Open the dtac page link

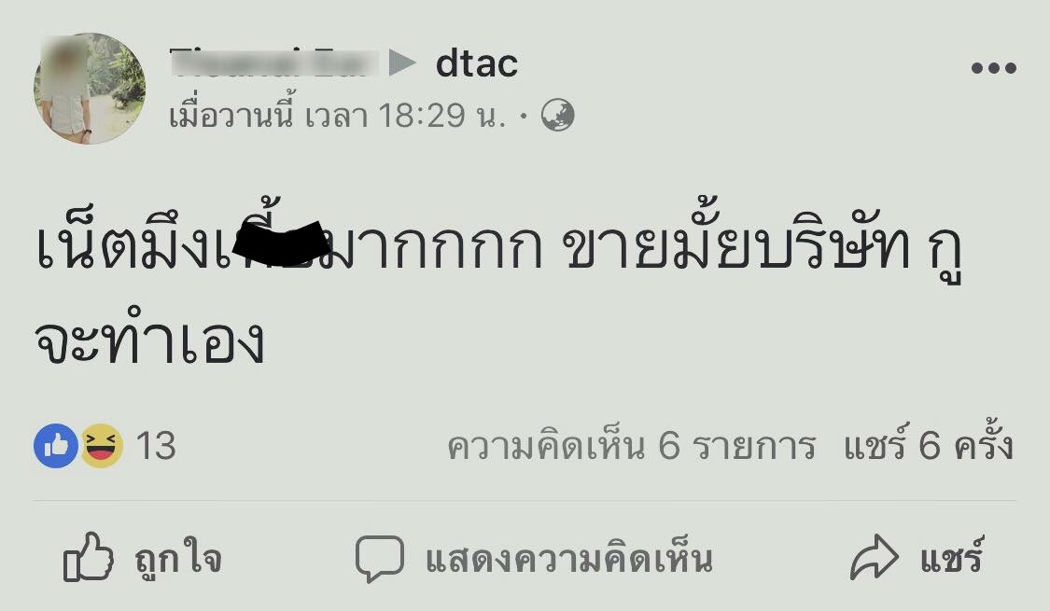point(477,63)
